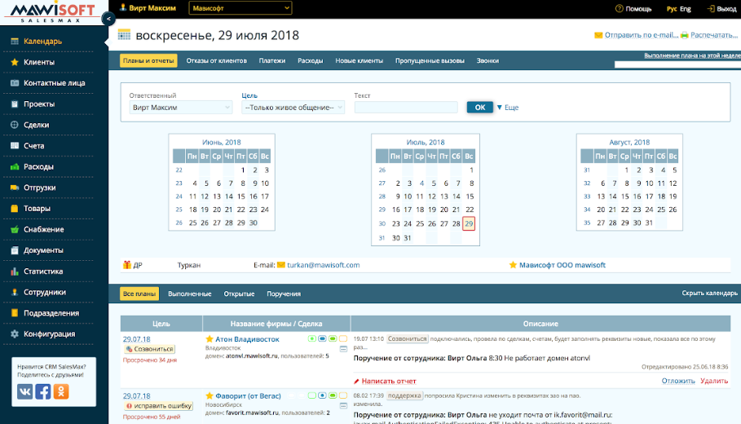The height and width of the screenshot is (424, 741).
Task: Click the Shipments (Отгрузки) truck icon
Action: [x=15, y=188]
